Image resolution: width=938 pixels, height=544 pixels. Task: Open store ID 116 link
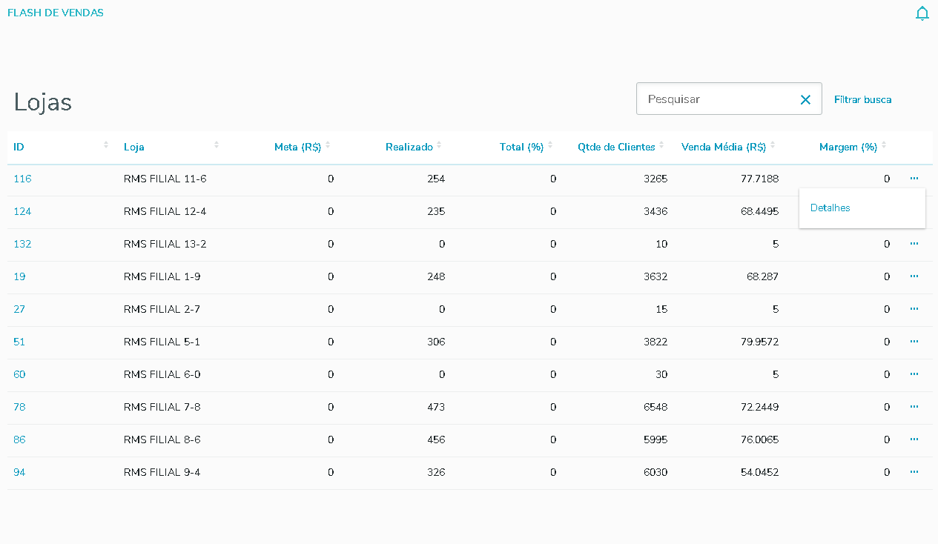(22, 179)
